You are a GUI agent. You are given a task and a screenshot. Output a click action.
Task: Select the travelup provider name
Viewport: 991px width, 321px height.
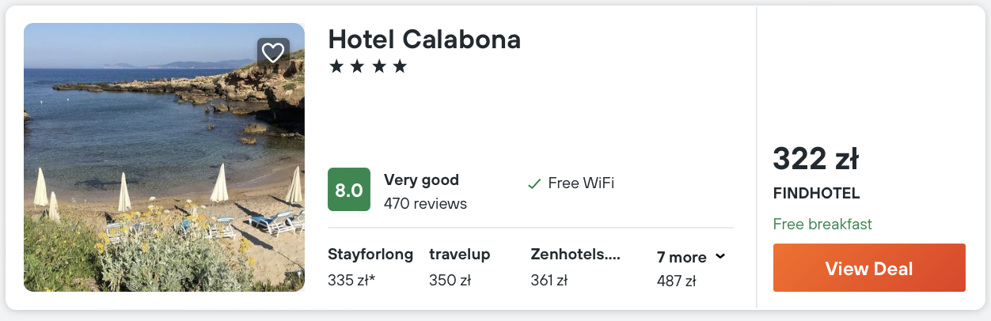(460, 255)
